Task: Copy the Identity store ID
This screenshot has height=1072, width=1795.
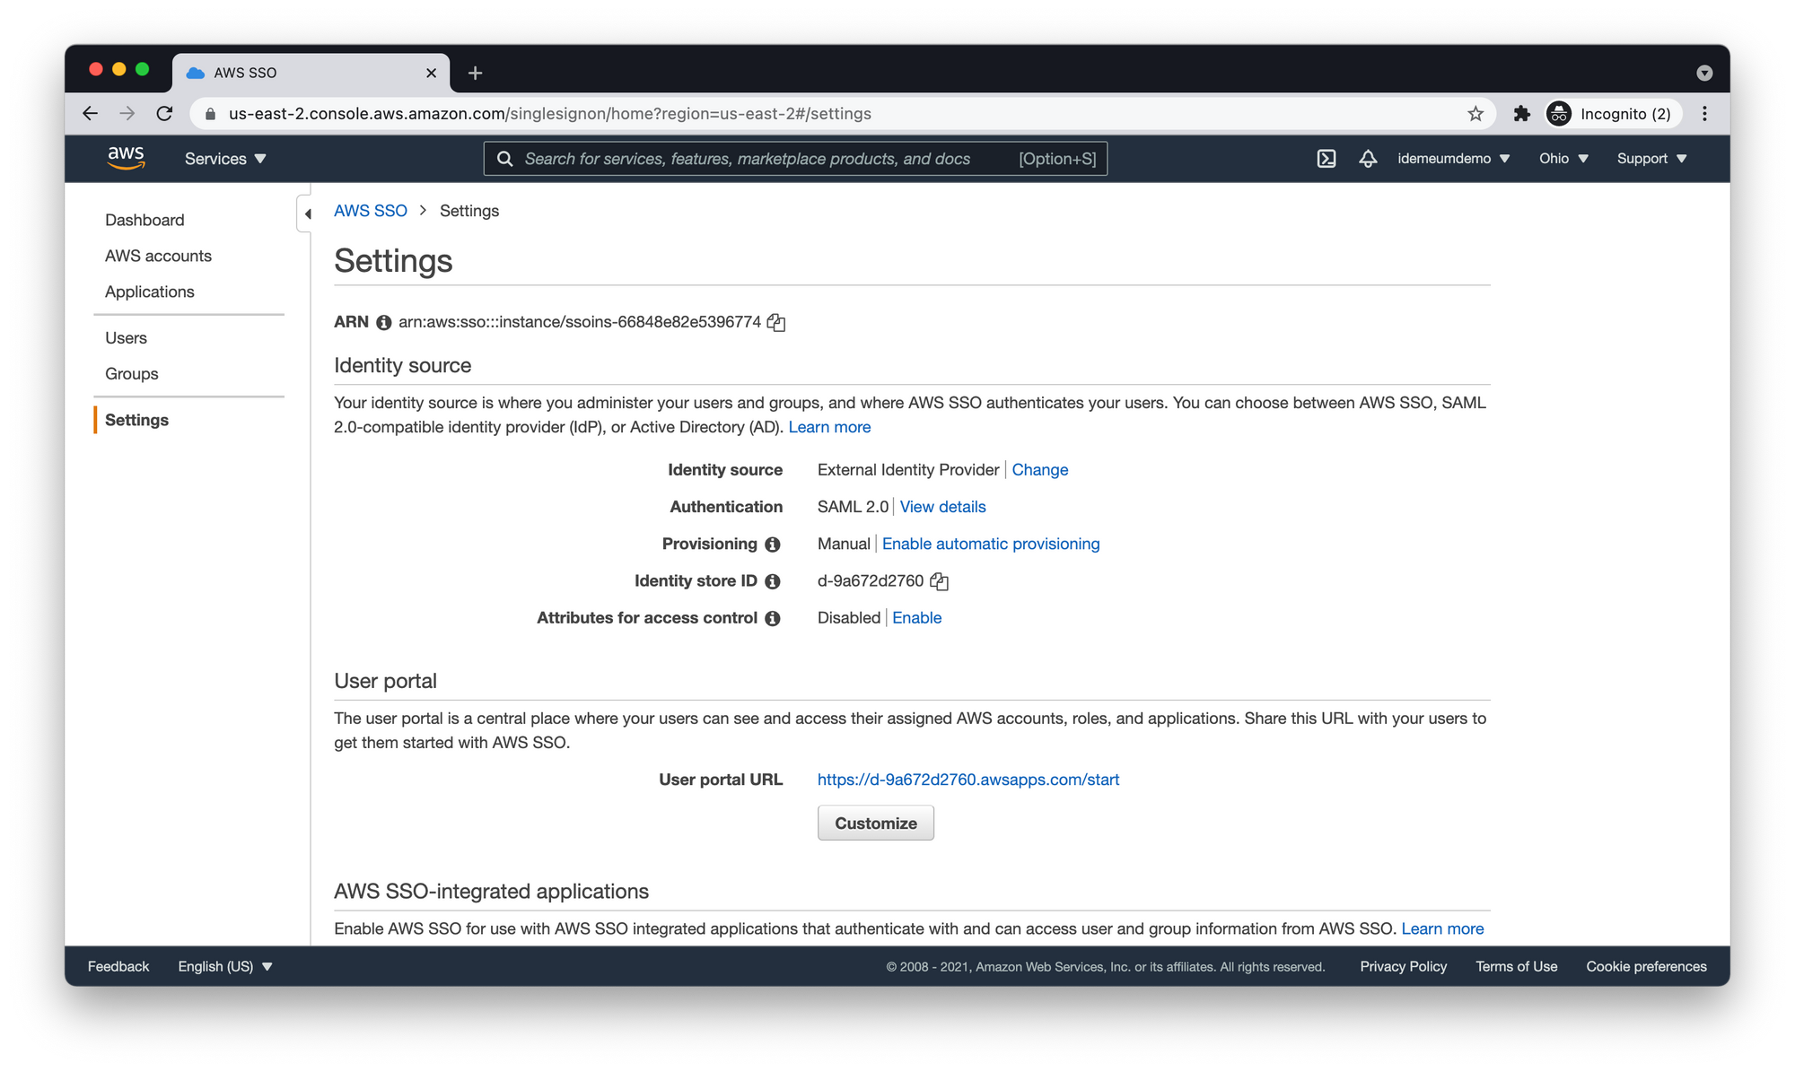Action: coord(939,581)
